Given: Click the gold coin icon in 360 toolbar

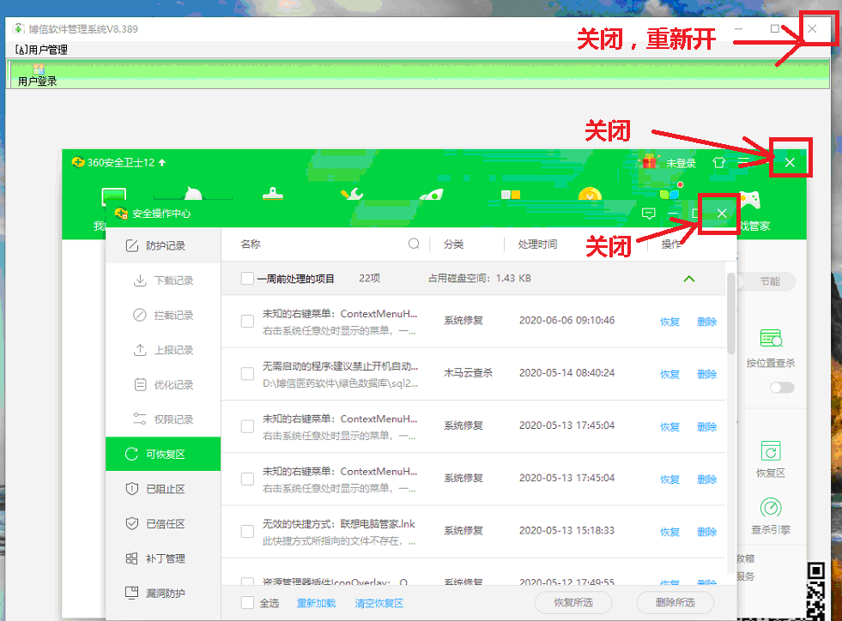Looking at the screenshot, I should point(590,195).
